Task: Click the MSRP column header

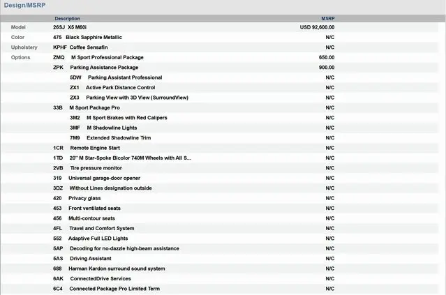Action: pyautogui.click(x=327, y=18)
